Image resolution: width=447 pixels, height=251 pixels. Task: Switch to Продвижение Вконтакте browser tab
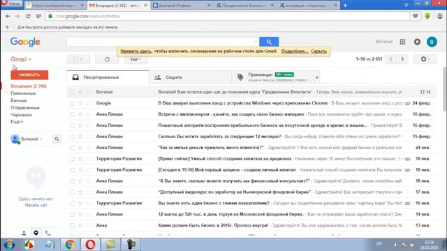tap(245, 5)
